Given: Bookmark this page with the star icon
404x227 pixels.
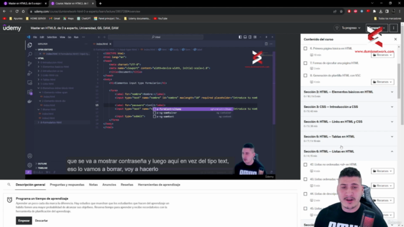Looking at the screenshot, I should point(341,11).
